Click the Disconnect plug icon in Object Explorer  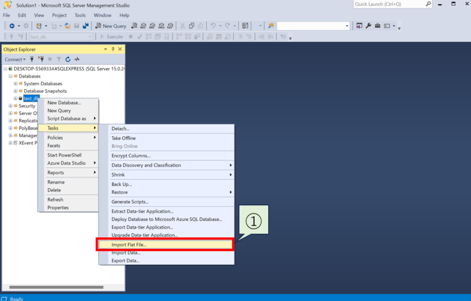pos(42,59)
